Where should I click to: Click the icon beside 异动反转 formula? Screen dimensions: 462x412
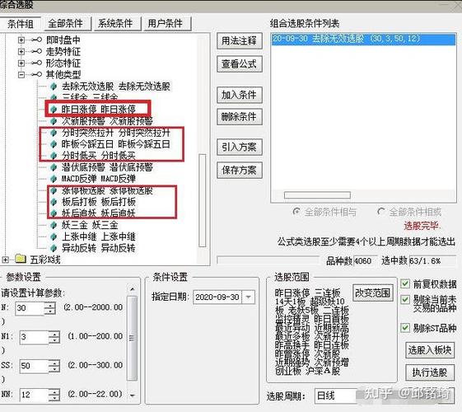[x=54, y=248]
